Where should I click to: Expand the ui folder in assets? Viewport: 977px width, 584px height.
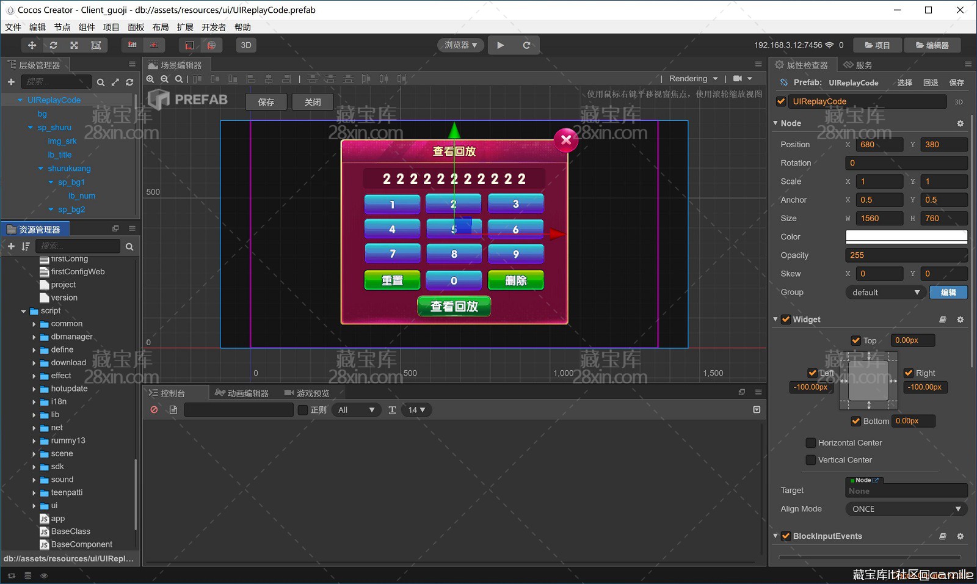pos(34,506)
